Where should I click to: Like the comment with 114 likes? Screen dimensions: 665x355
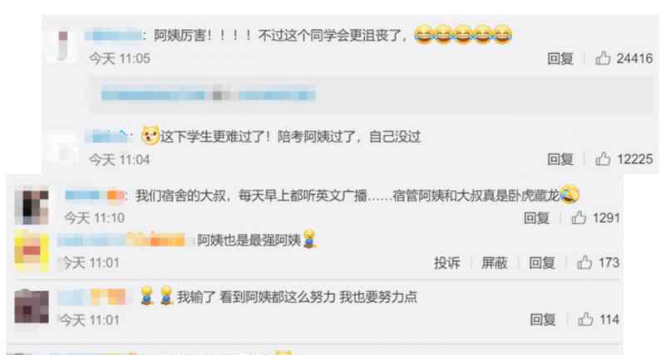point(585,319)
